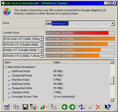Click the grey checkmark OK icon
Viewport: 118px width, 112px height.
click(91, 107)
